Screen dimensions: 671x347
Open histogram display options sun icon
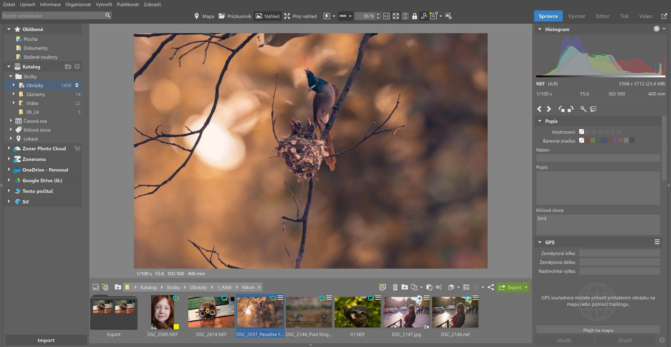[x=656, y=29]
